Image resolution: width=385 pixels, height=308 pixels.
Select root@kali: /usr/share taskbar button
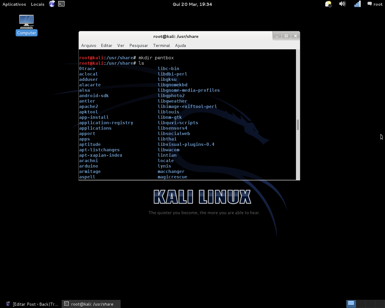pyautogui.click(x=91, y=304)
